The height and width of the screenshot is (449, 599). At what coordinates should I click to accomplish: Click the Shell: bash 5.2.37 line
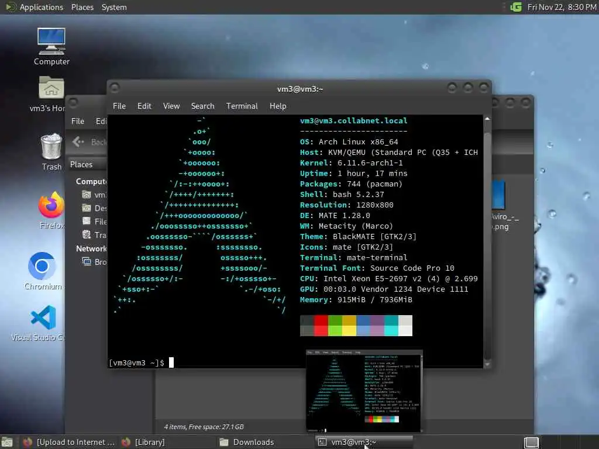[342, 194]
